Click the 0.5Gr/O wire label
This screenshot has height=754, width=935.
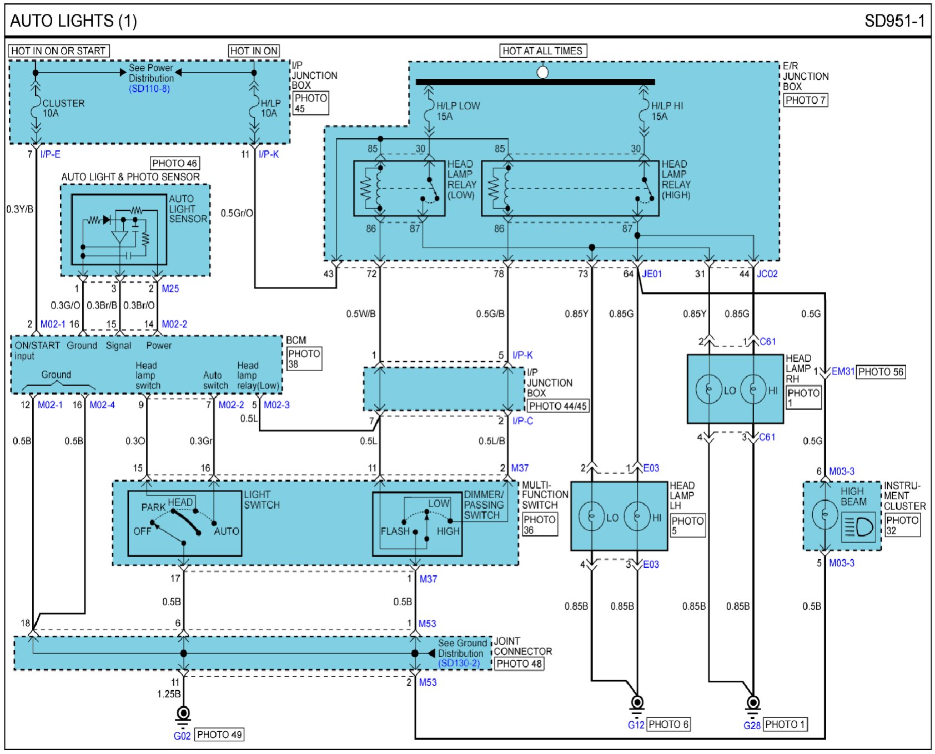pyautogui.click(x=237, y=213)
